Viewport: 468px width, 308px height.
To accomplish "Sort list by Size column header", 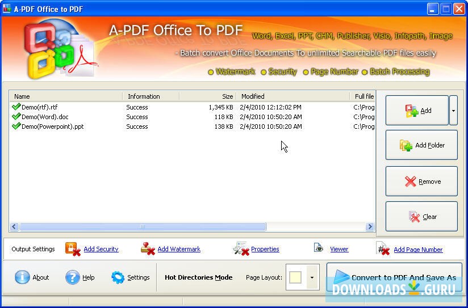I will [x=208, y=96].
